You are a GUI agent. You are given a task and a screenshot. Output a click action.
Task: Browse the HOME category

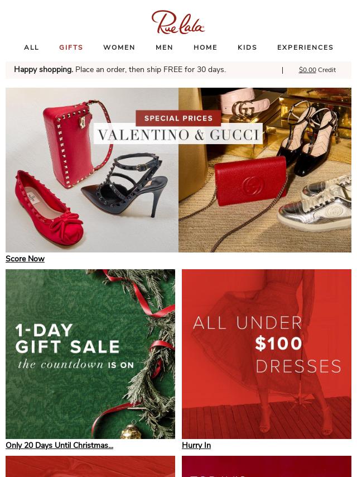205,47
